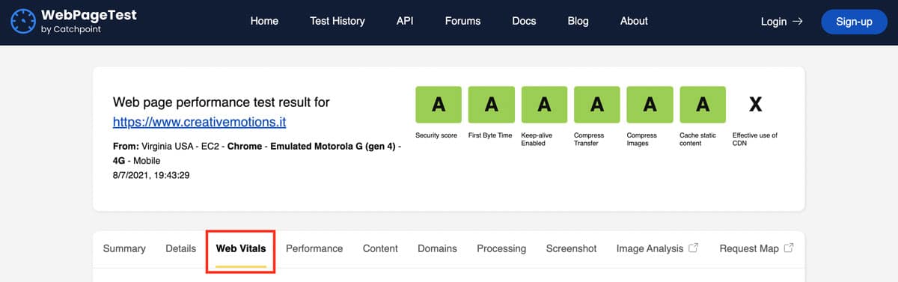
Task: Click the Sign-up button
Action: pyautogui.click(x=854, y=22)
